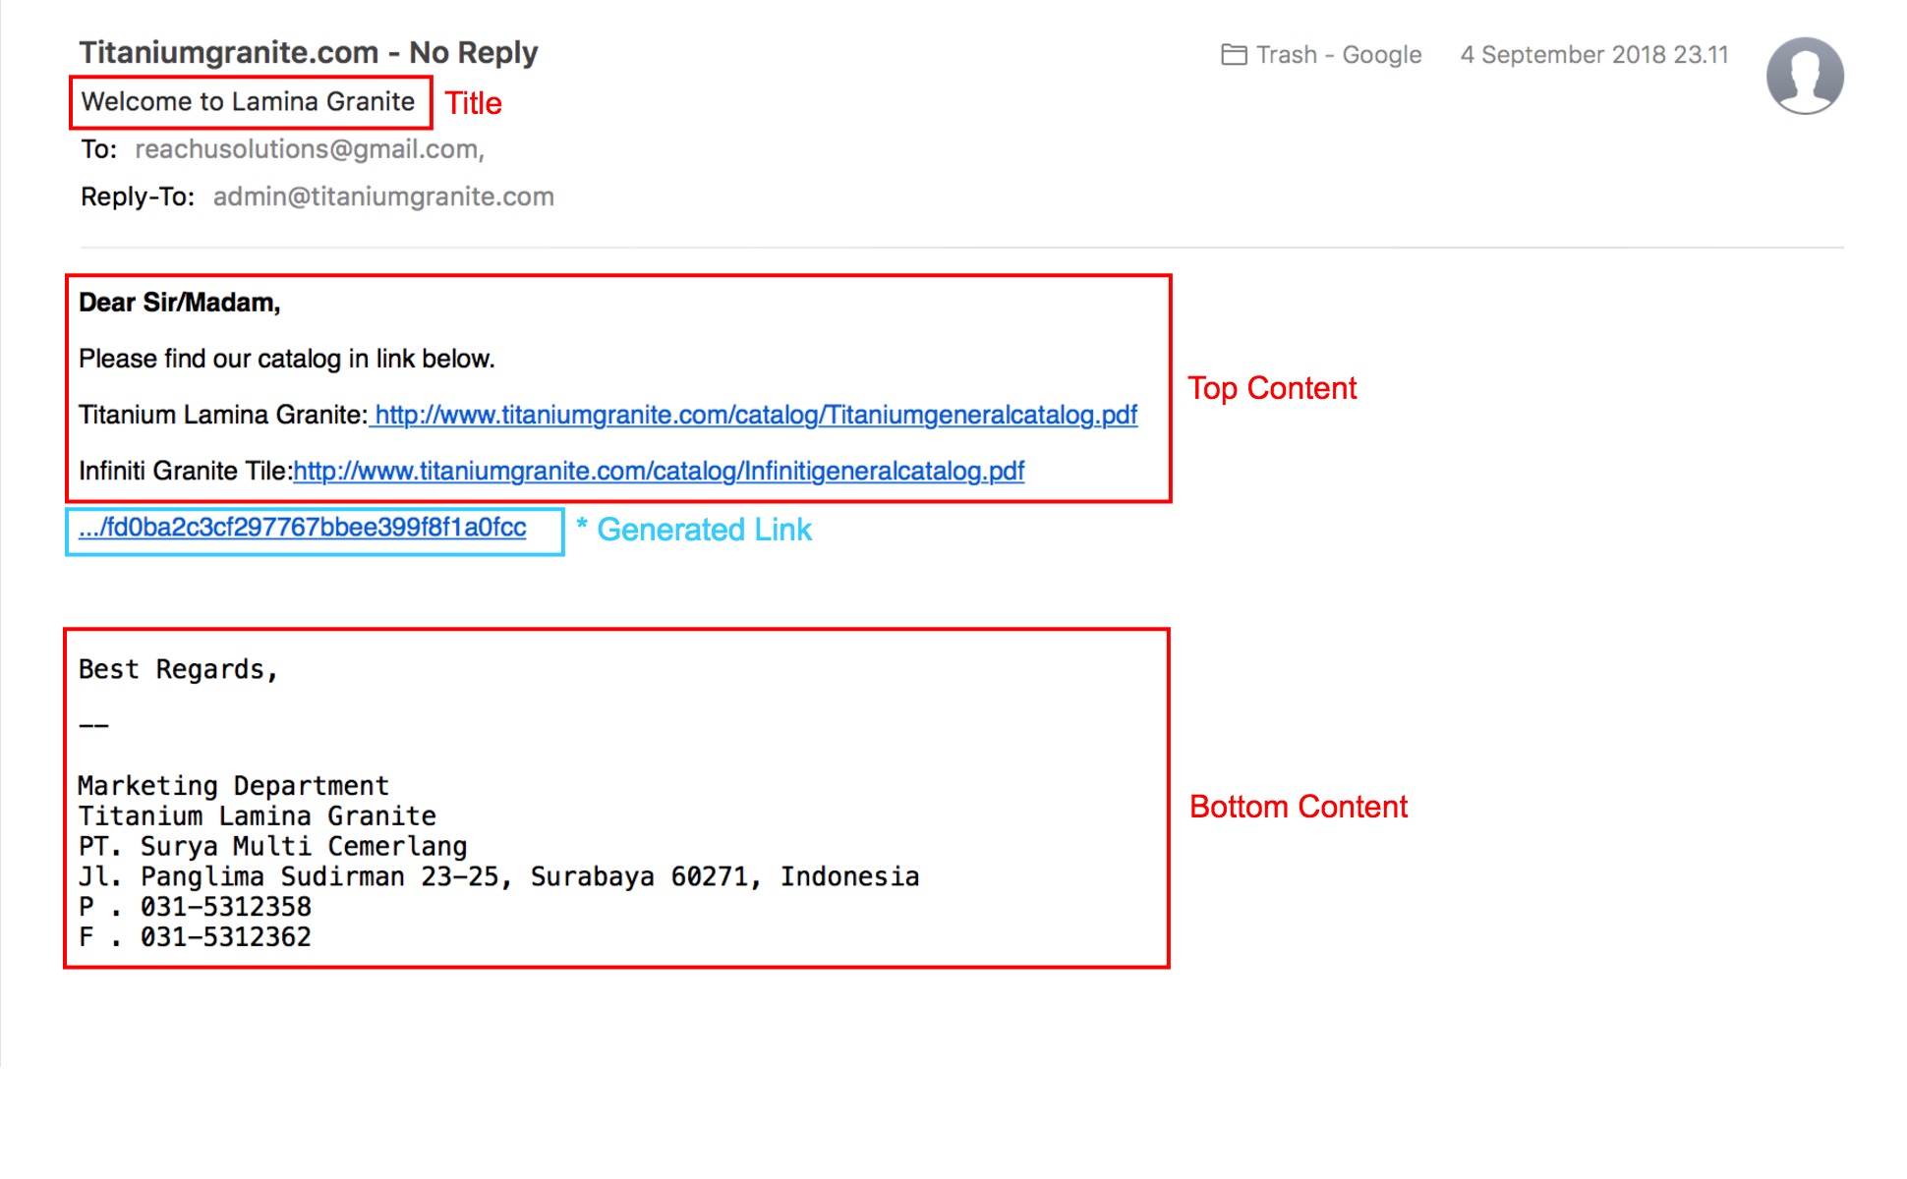Click sender name Titaniumgranite.com - No Reply
Screen dimensions: 1907x1179
tap(309, 52)
